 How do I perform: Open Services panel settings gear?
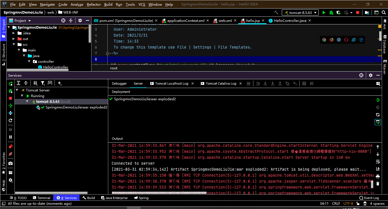[371, 75]
